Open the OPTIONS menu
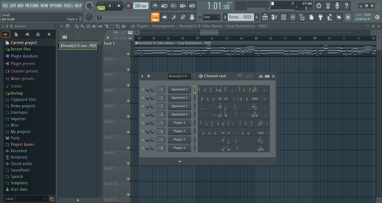This screenshot has width=382, height=203. [56, 6]
